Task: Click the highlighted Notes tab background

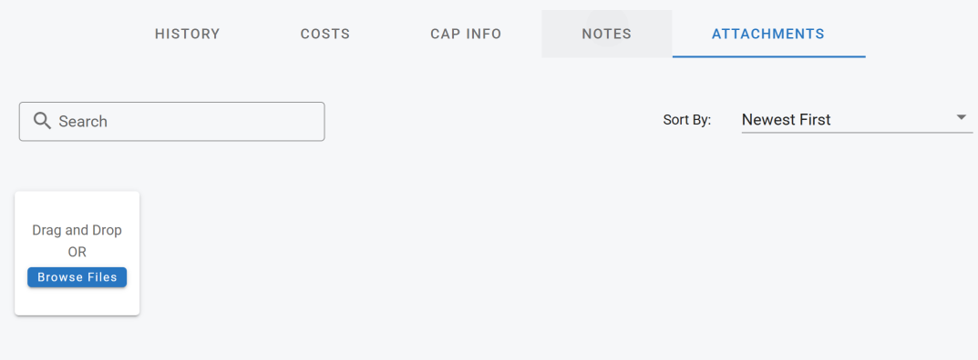Action: pyautogui.click(x=606, y=34)
